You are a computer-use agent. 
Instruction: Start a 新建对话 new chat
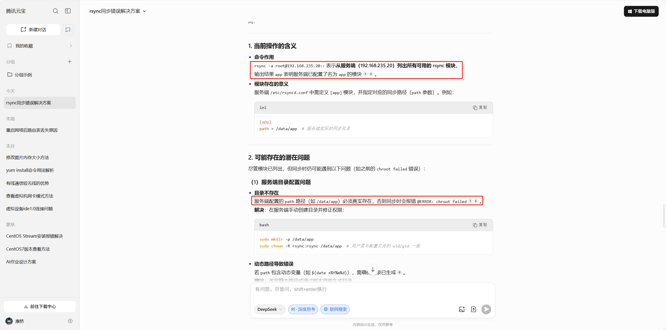coord(33,30)
